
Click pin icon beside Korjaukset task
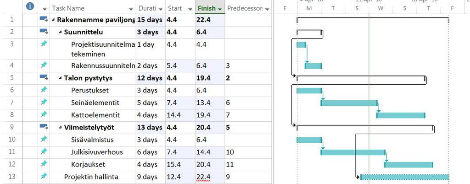pos(44,164)
